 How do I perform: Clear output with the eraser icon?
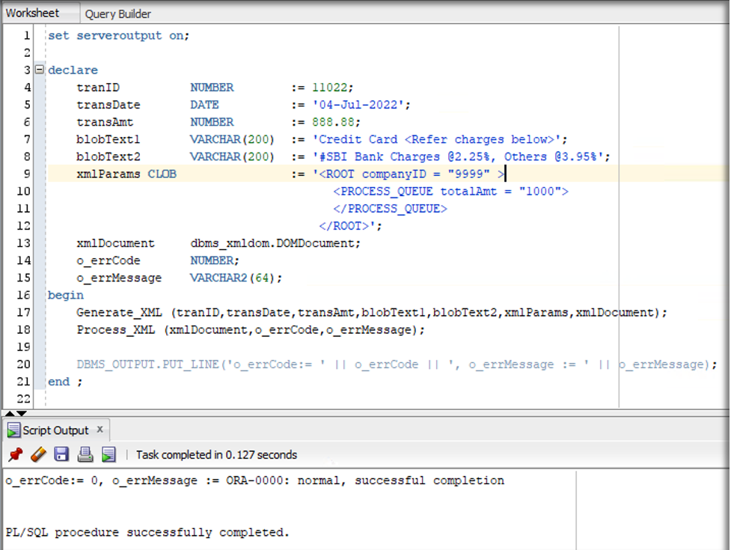pyautogui.click(x=38, y=454)
